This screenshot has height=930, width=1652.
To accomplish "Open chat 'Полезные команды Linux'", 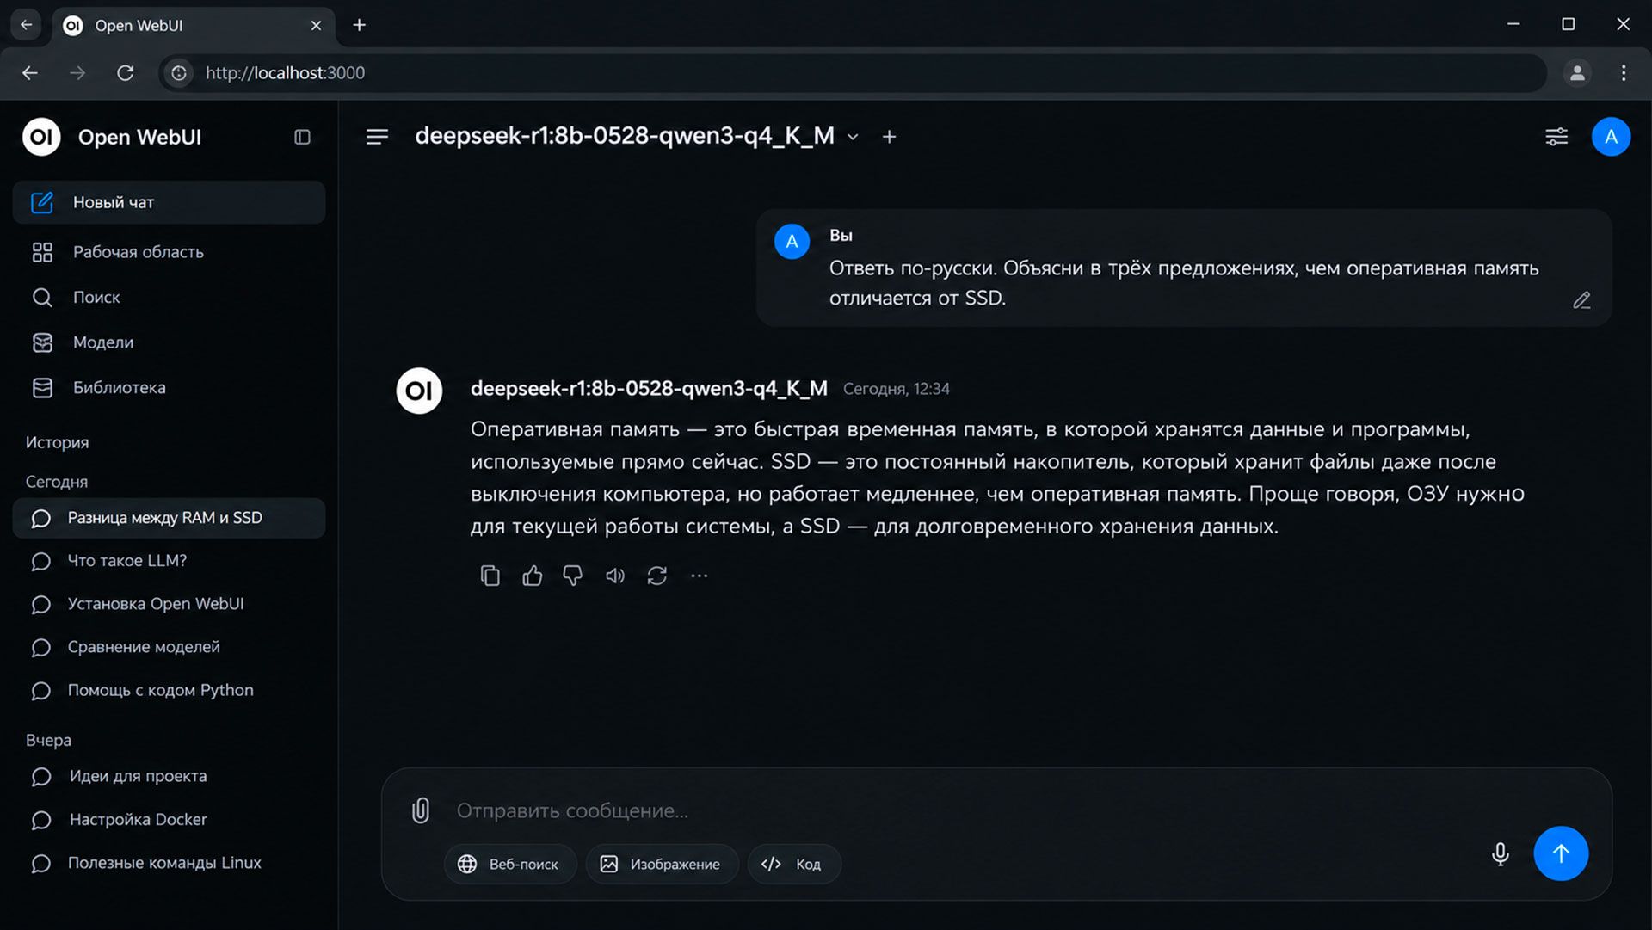I will [x=169, y=863].
